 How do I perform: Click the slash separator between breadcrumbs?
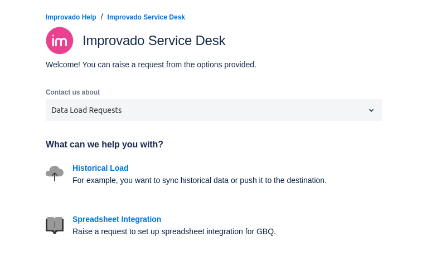click(101, 17)
